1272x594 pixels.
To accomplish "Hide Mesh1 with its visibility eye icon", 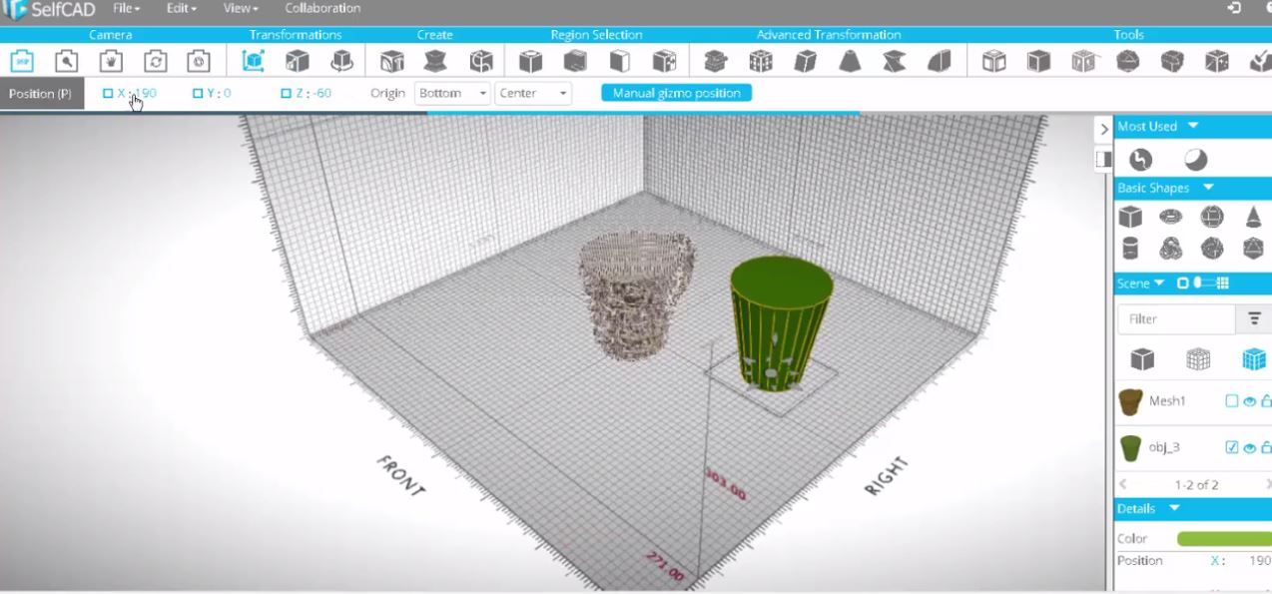I will point(1249,400).
